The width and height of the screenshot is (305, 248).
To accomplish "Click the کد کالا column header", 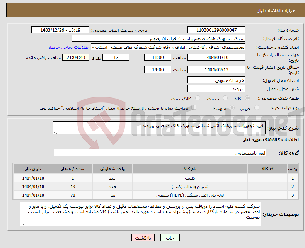I will point(268,169).
